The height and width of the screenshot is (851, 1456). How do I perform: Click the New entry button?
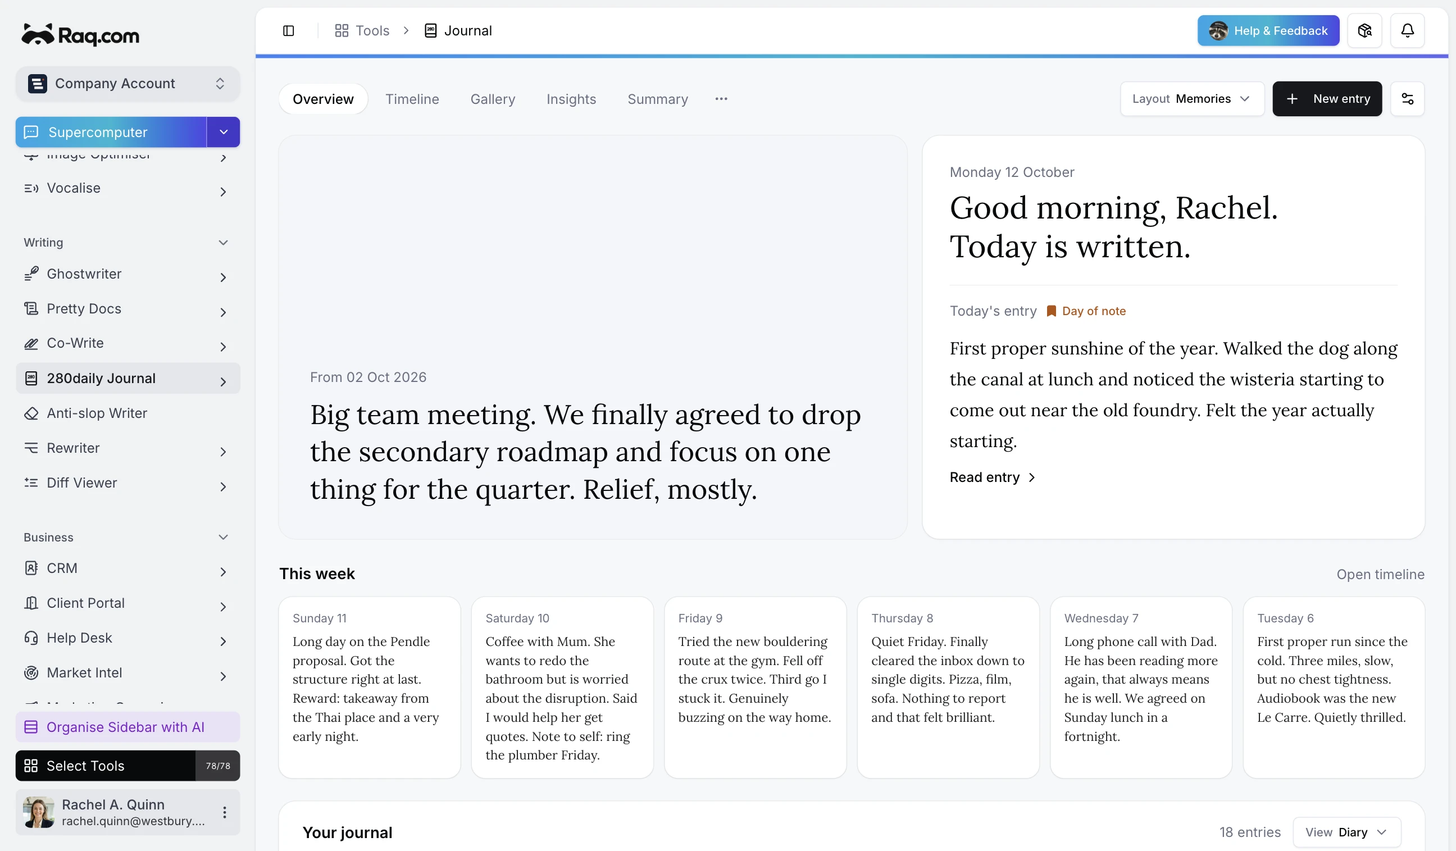click(1327, 99)
